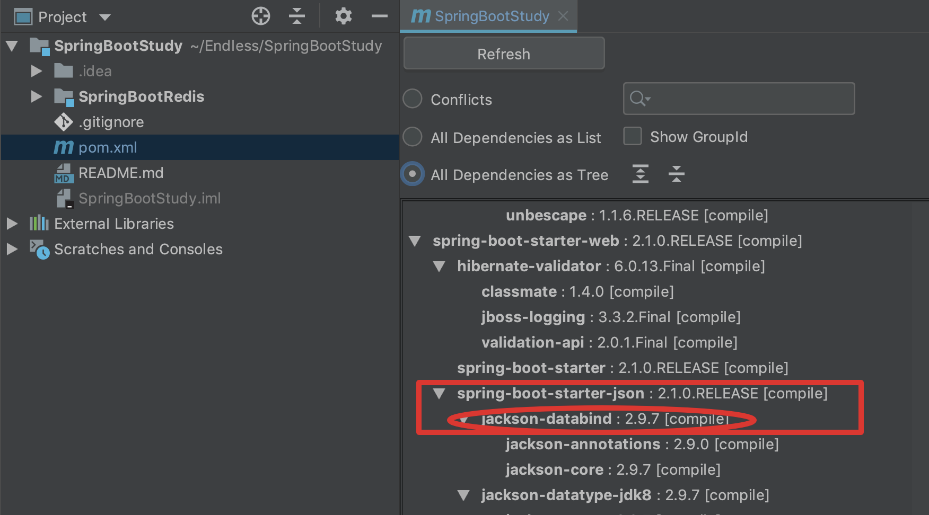Expand all dependencies tree icon

point(640,174)
